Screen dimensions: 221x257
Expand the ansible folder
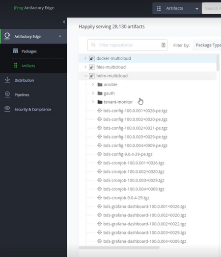93,84
